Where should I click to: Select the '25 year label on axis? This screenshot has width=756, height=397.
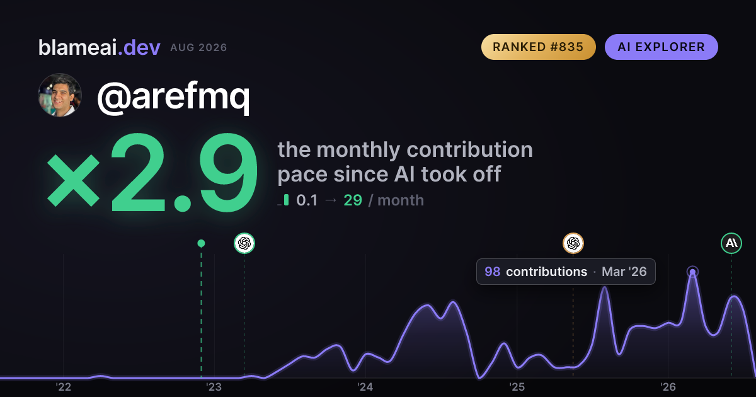tap(517, 387)
